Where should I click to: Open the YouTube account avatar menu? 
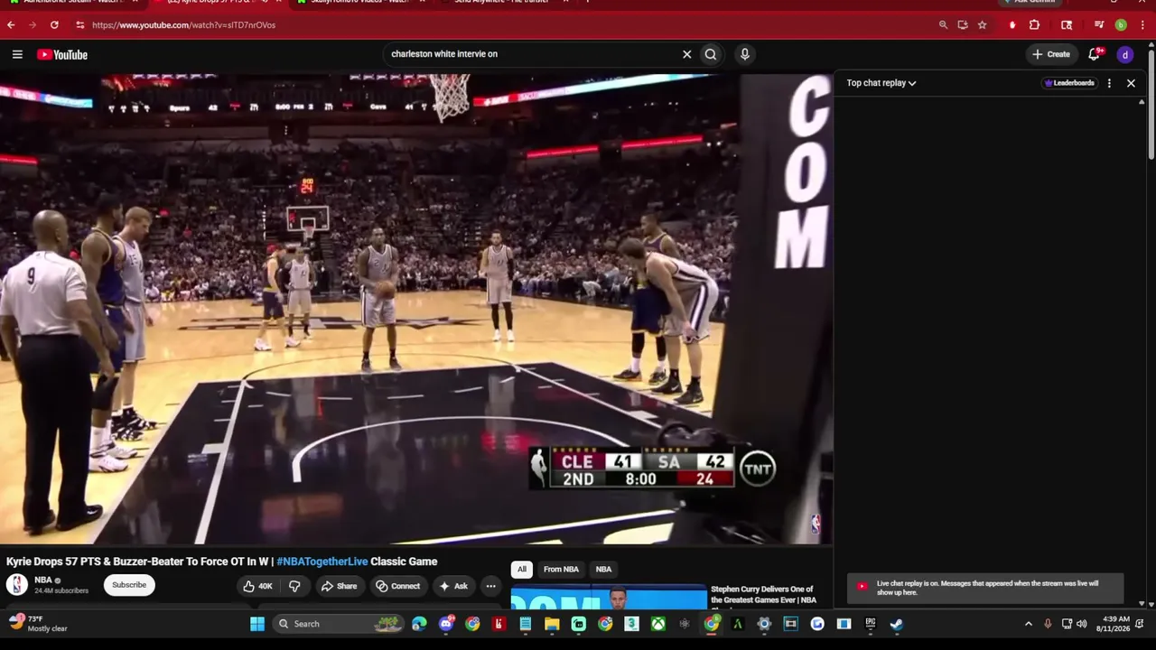point(1125,54)
